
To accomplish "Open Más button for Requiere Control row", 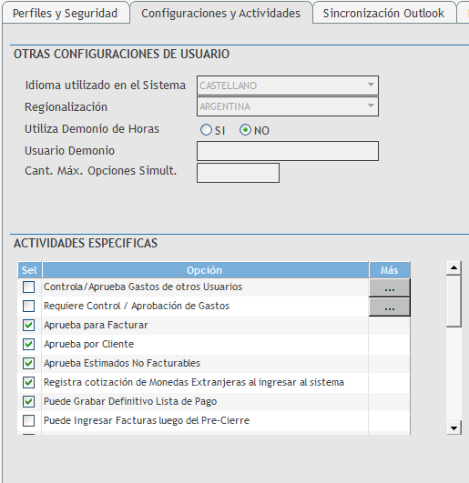I will click(390, 307).
